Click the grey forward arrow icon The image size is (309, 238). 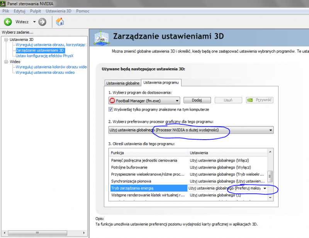pyautogui.click(x=42, y=22)
